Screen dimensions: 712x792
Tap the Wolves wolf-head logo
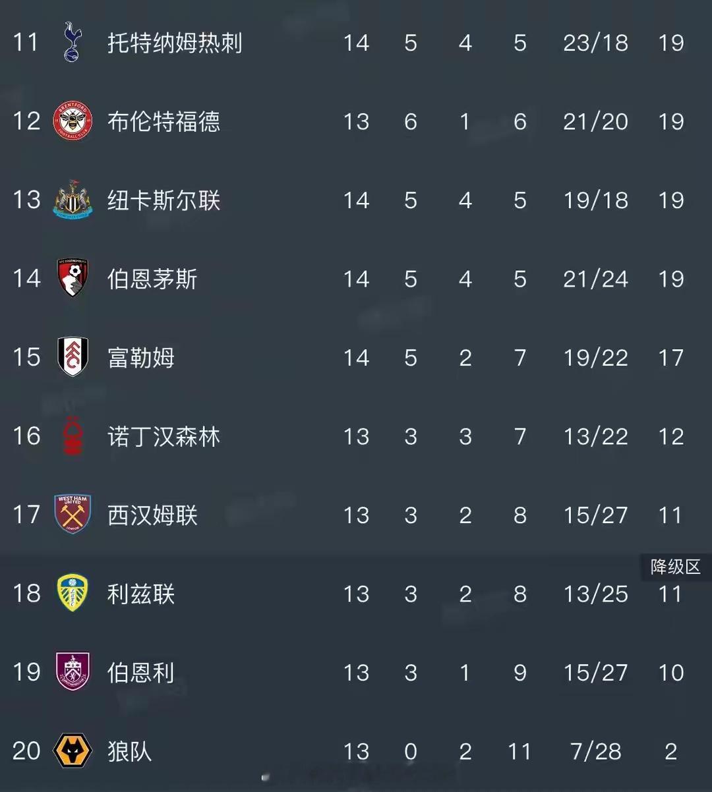point(73,751)
